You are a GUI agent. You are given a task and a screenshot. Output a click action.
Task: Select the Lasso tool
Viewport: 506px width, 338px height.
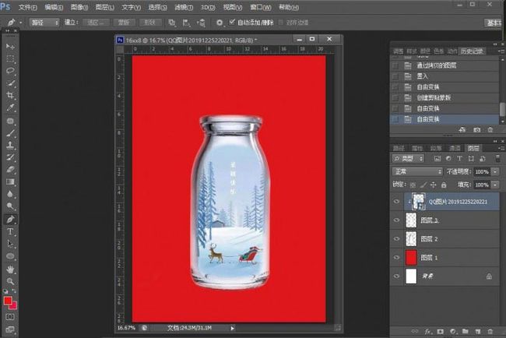(10, 71)
